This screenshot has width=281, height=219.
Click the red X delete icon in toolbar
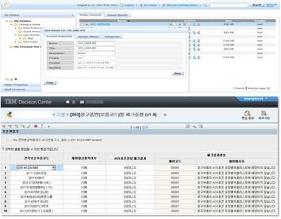(36, 126)
